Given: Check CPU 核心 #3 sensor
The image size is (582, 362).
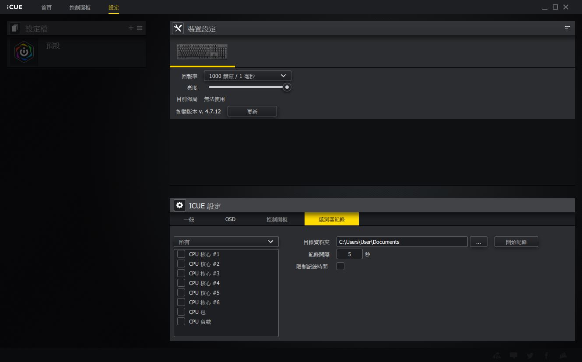Looking at the screenshot, I should [x=181, y=274].
